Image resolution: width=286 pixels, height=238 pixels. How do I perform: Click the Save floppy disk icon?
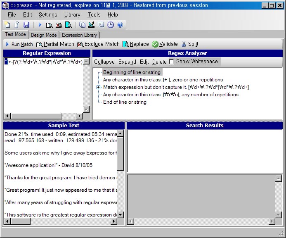(x=26, y=25)
